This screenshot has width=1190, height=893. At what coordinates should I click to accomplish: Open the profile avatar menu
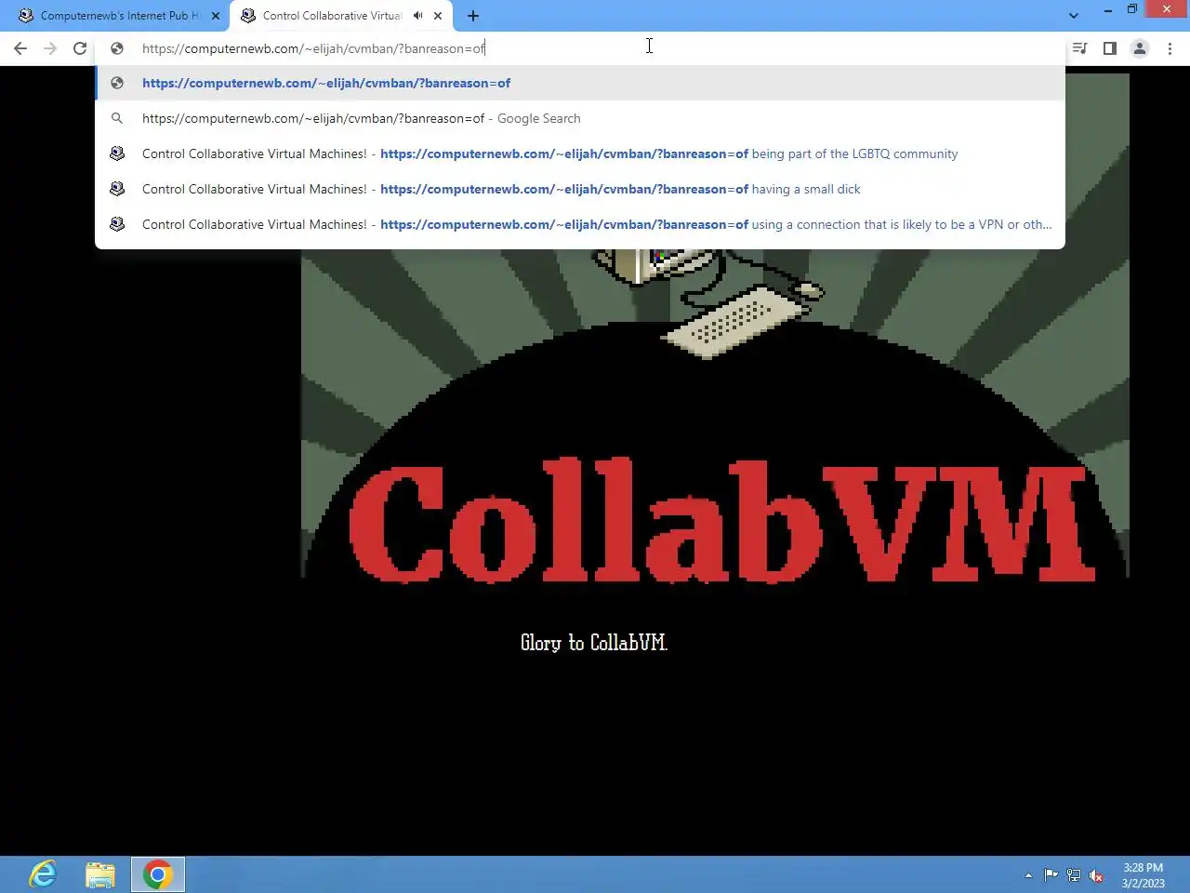(1140, 48)
